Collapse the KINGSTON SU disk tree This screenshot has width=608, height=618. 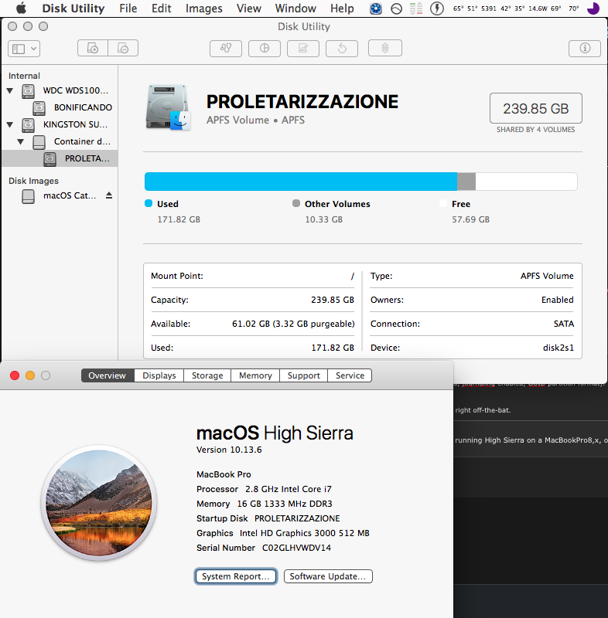click(x=10, y=124)
